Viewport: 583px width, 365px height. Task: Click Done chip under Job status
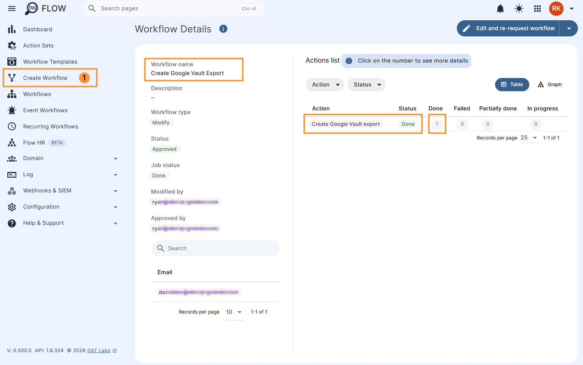point(159,176)
